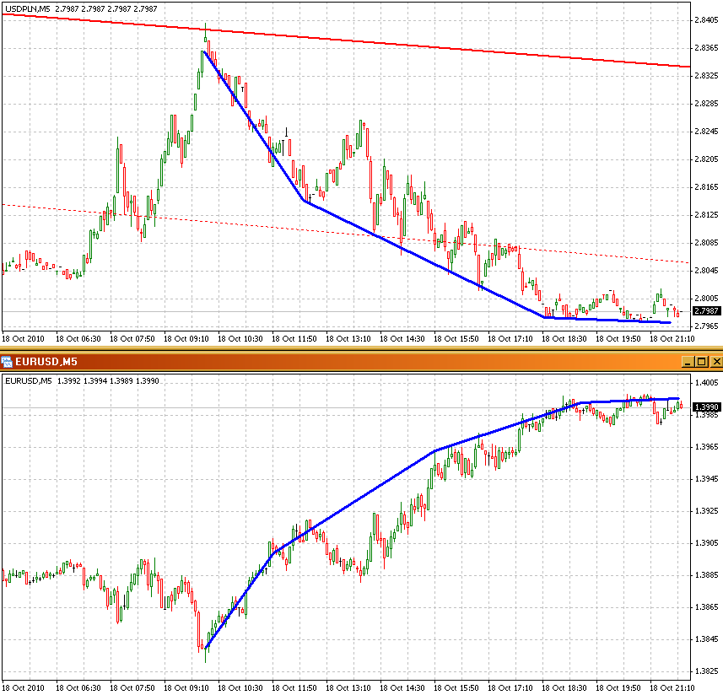
Task: Click the 1.3885 price axis label
Action: coord(706,575)
